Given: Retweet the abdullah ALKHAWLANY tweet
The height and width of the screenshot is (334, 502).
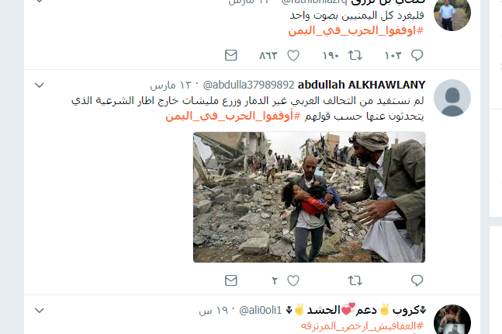Looking at the screenshot, I should point(355,280).
